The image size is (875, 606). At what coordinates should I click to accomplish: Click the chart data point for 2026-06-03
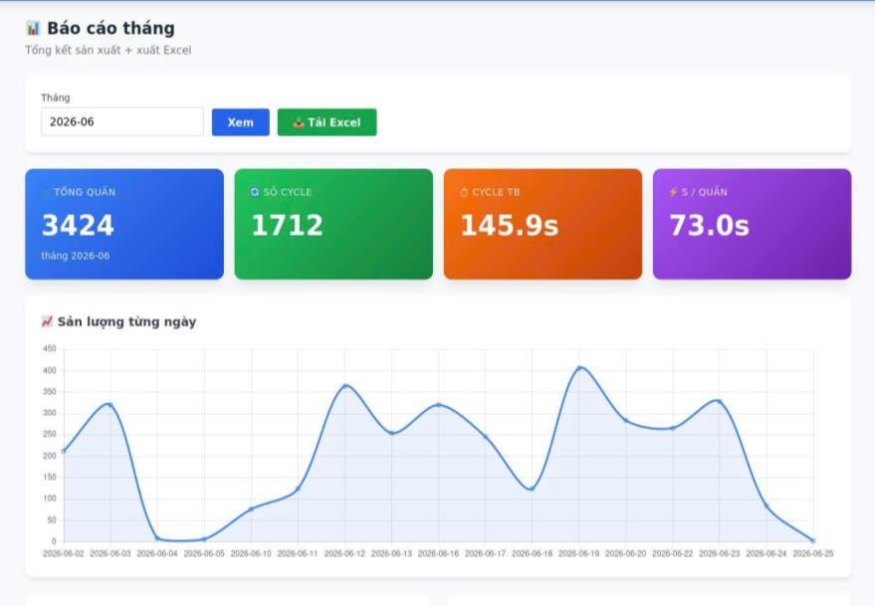pos(109,405)
